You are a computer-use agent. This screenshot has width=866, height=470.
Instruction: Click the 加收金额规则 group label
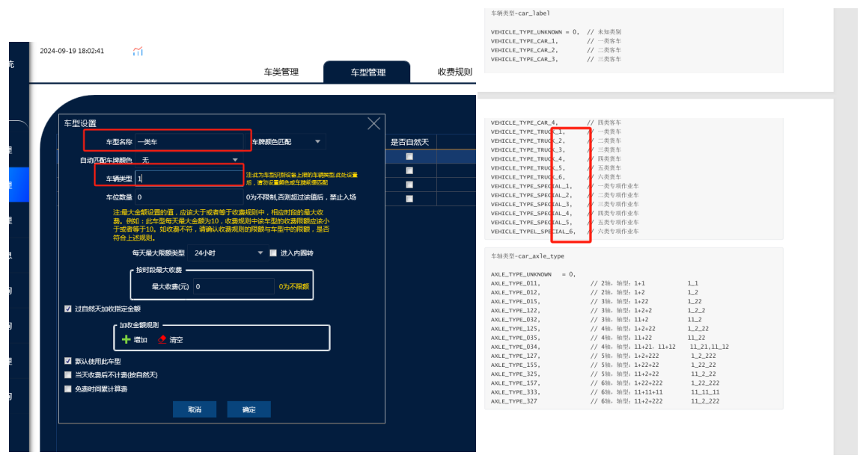point(139,326)
